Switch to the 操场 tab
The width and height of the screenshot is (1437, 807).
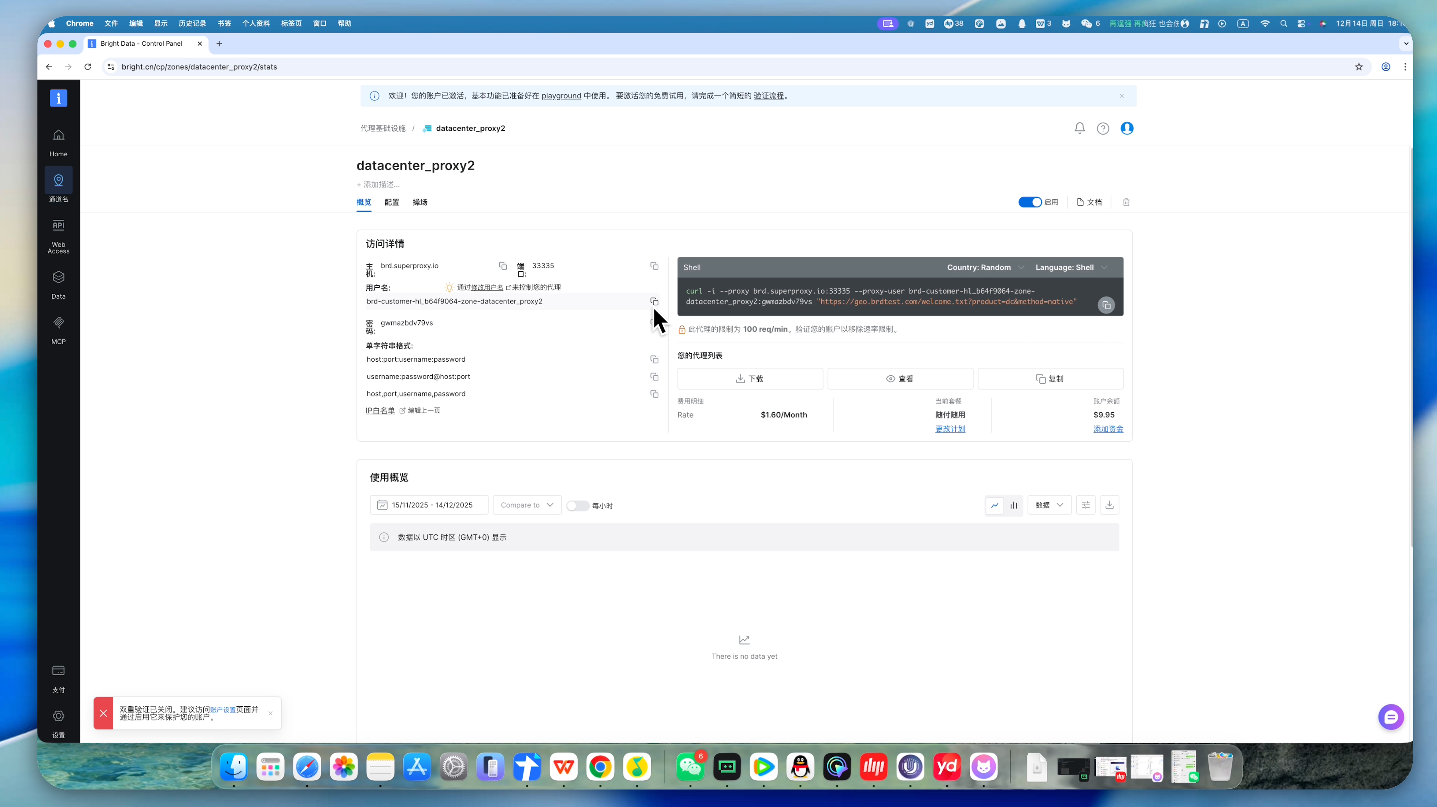420,203
